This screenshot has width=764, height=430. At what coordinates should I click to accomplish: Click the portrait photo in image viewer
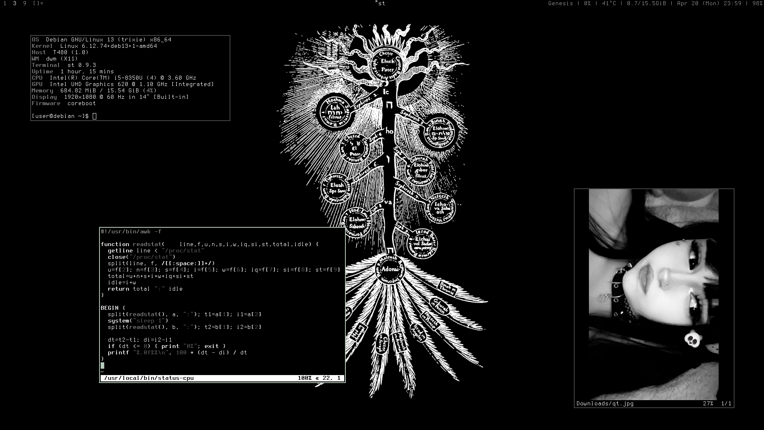(x=654, y=295)
